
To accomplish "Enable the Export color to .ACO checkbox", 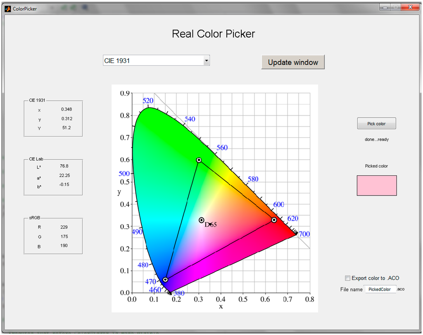I will point(347,278).
